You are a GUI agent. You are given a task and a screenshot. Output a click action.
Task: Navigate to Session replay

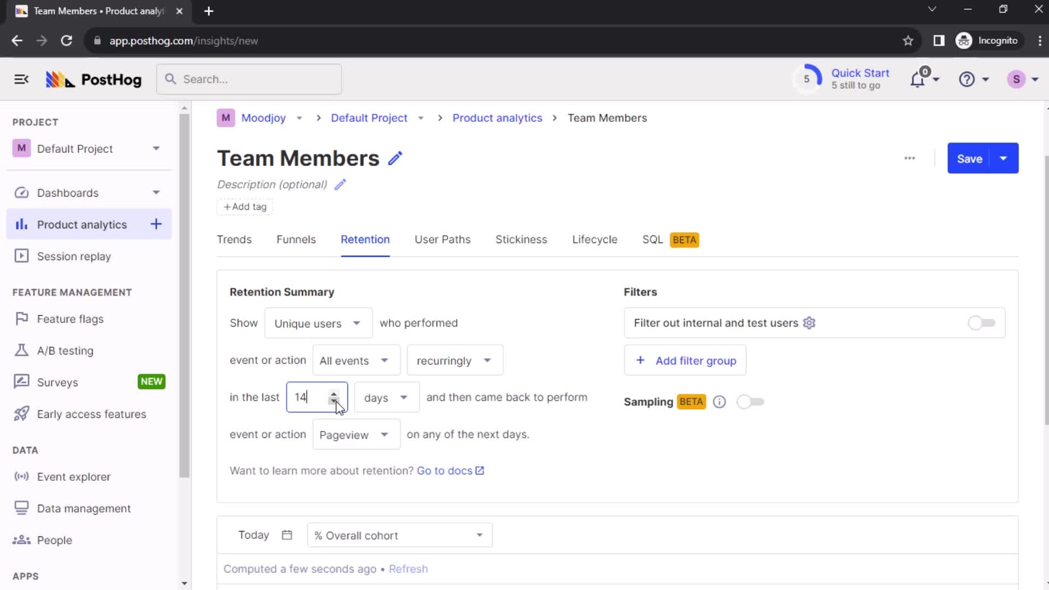[75, 256]
